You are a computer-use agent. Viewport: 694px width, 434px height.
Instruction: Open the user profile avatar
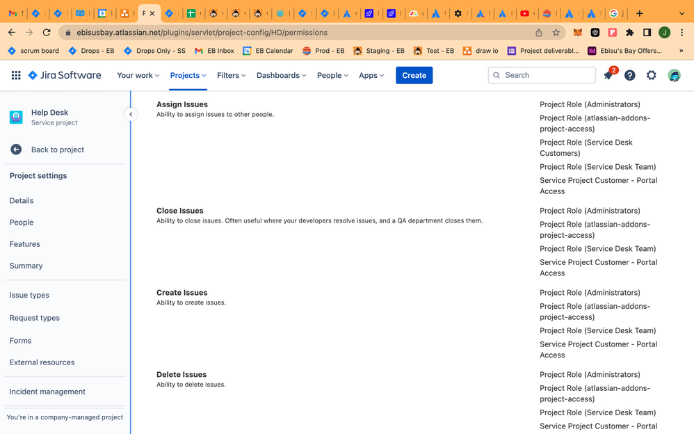[674, 75]
